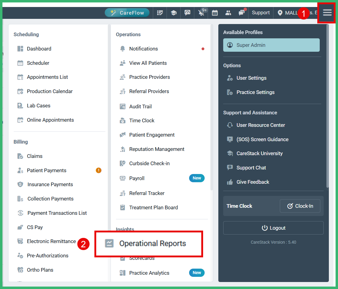Image resolution: width=338 pixels, height=289 pixels.
Task: Click the Logout button
Action: 273,228
